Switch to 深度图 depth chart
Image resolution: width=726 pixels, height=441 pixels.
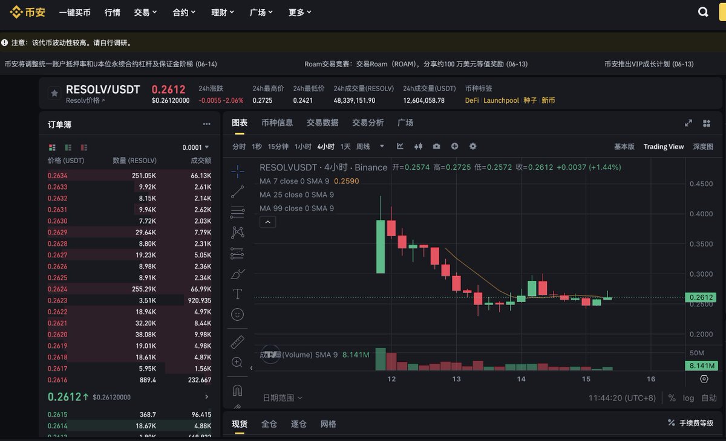click(x=703, y=147)
